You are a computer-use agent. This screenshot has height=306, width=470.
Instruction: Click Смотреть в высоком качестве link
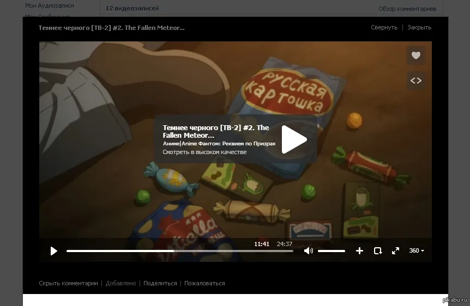pos(204,152)
